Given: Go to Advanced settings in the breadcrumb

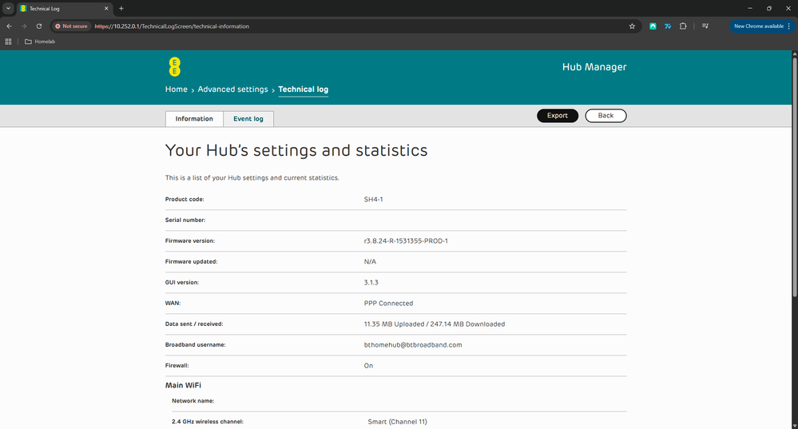Looking at the screenshot, I should (232, 89).
